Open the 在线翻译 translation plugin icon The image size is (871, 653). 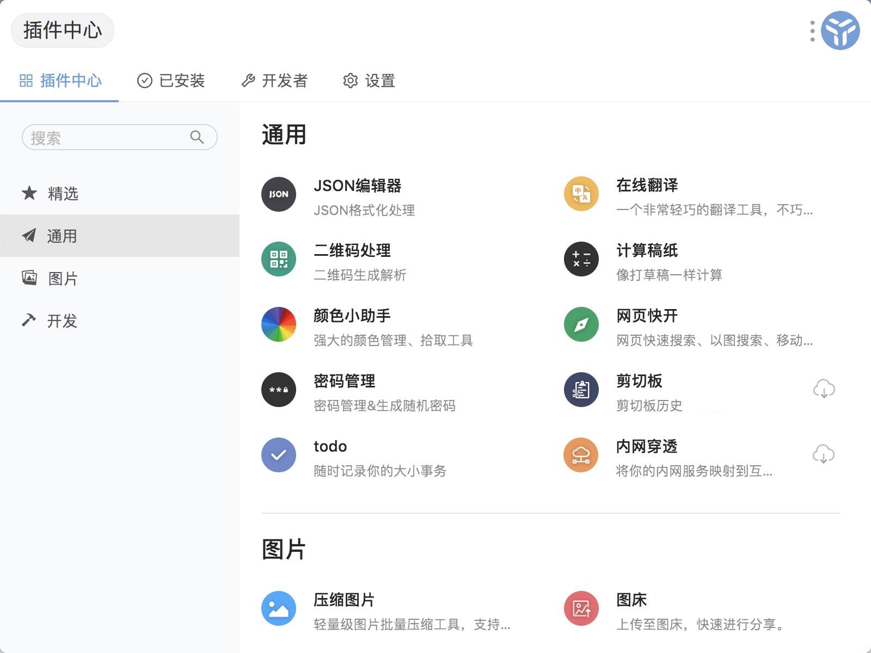click(580, 194)
